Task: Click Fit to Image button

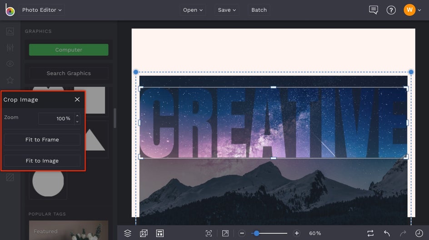Action: [x=42, y=161]
